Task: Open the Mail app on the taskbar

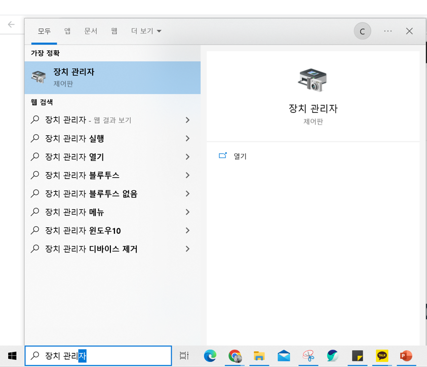Action: 284,356
